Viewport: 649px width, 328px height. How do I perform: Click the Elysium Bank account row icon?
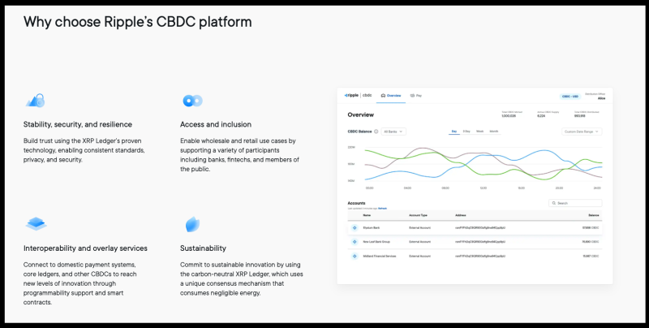tap(355, 228)
